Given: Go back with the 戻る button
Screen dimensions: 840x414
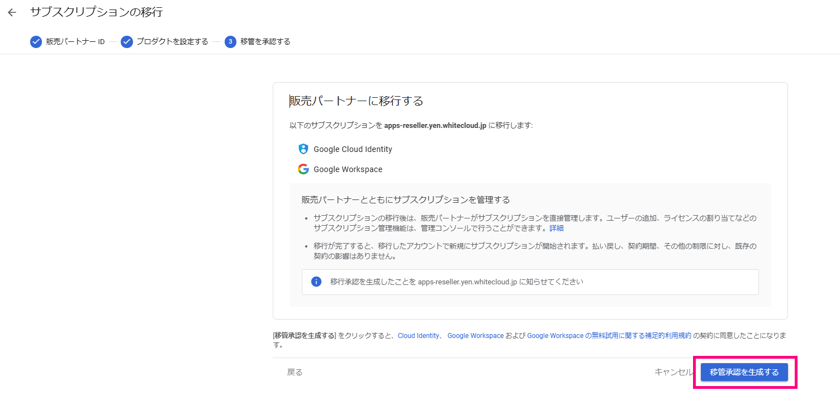Looking at the screenshot, I should pyautogui.click(x=295, y=372).
